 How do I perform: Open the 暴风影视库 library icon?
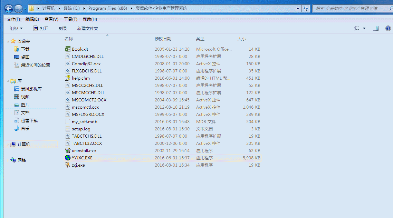coord(17,89)
